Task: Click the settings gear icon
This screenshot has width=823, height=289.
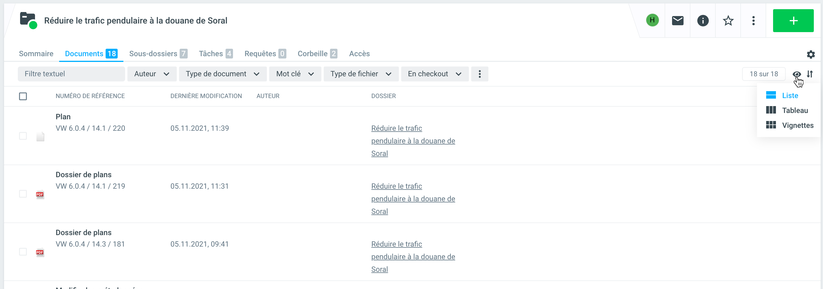Action: [x=811, y=54]
